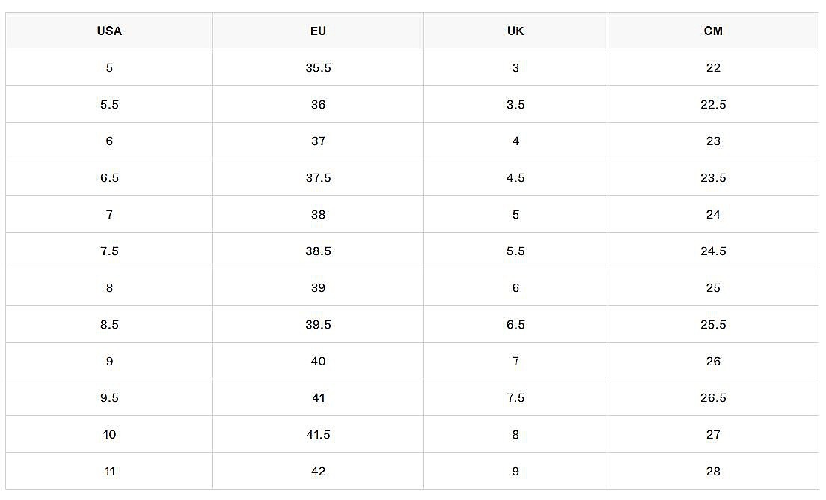Image resolution: width=826 pixels, height=500 pixels.
Task: Click the CM value 26 cell
Action: (x=713, y=361)
